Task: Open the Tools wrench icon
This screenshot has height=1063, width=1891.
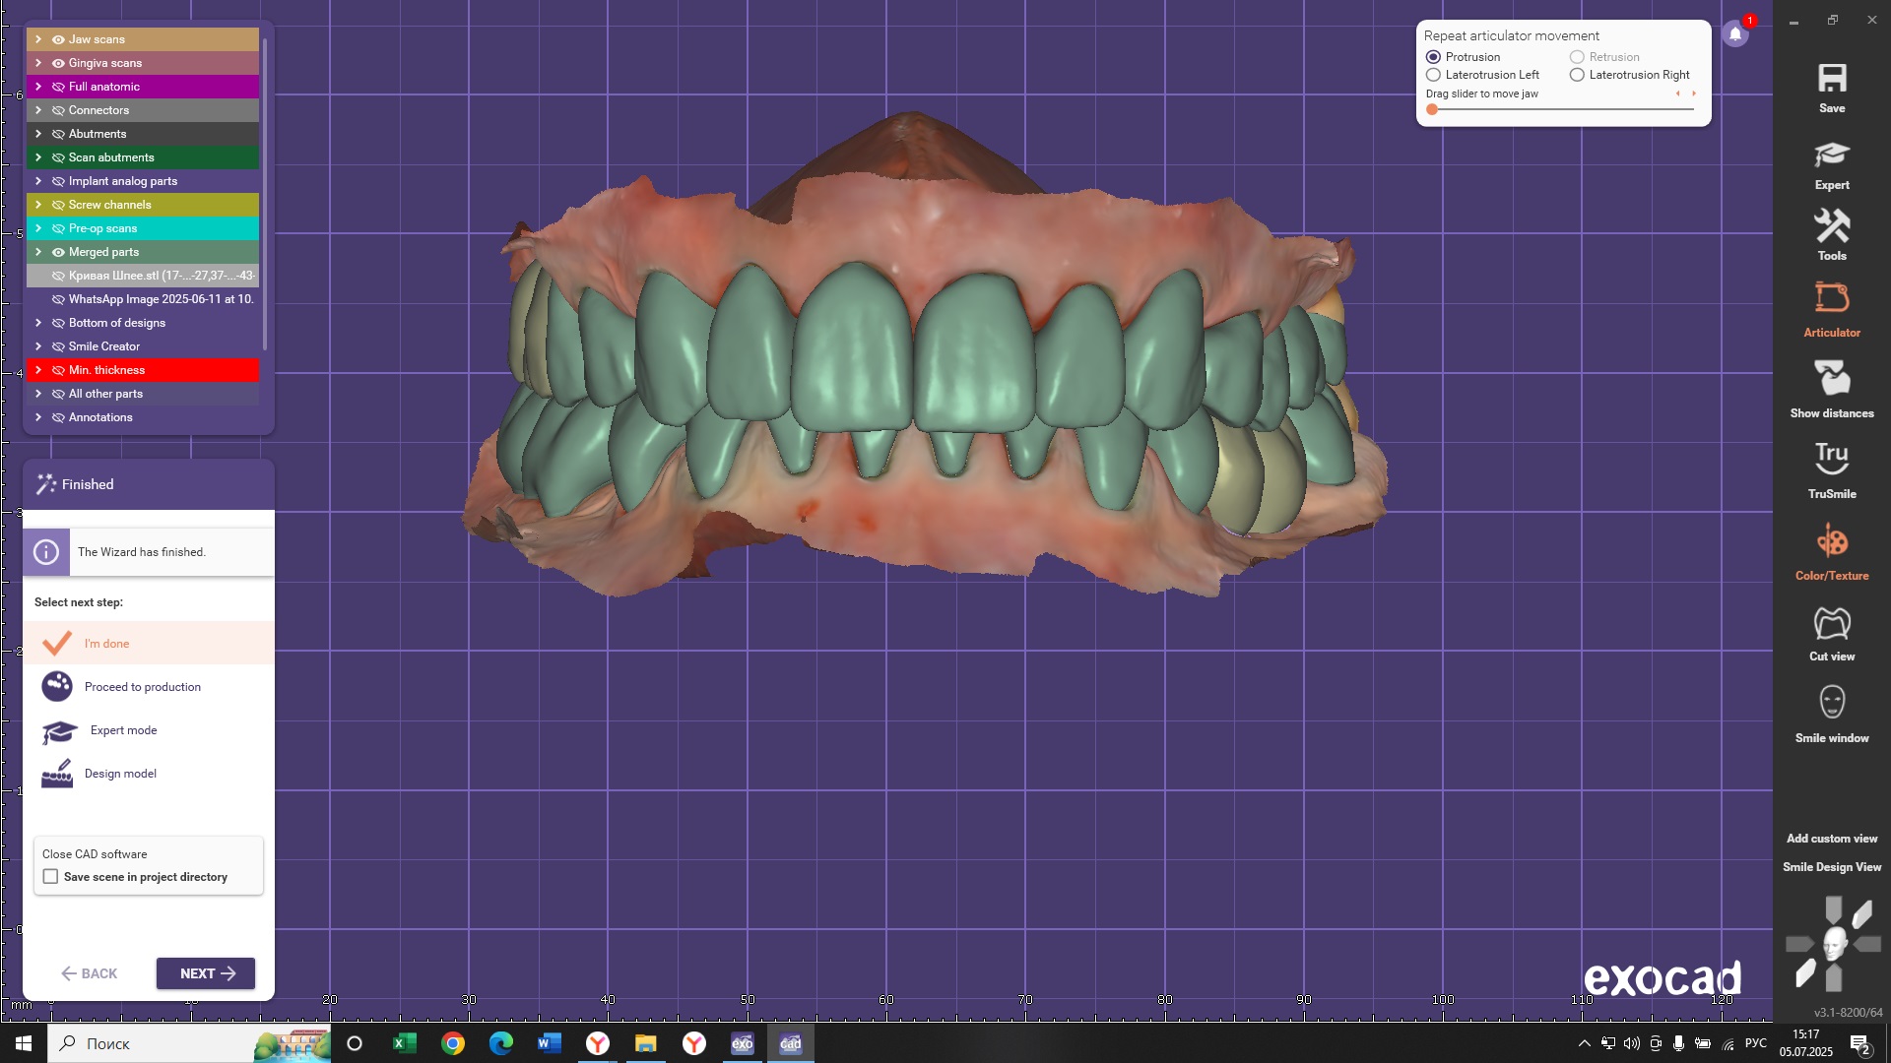Action: pyautogui.click(x=1831, y=227)
